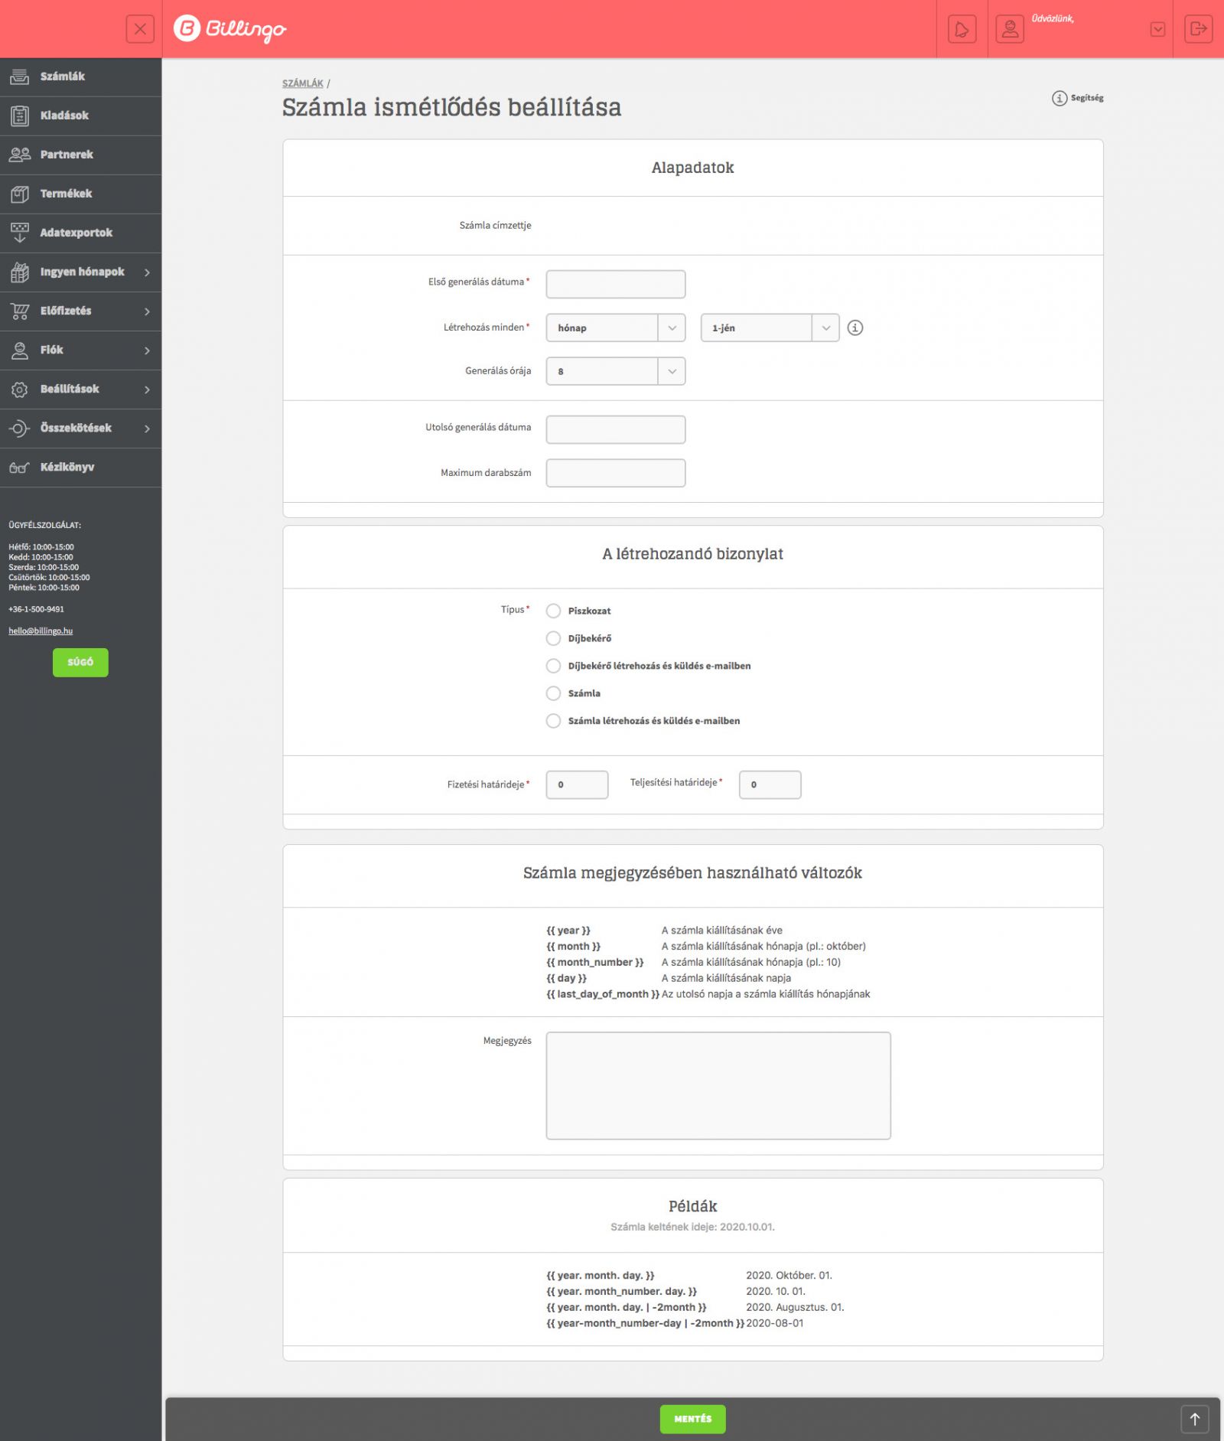
Task: Open the 1-jén day dropdown
Action: tap(770, 328)
